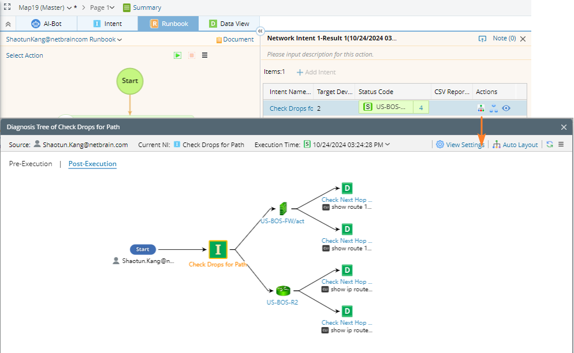Open the Page 1 dropdown

click(x=102, y=7)
